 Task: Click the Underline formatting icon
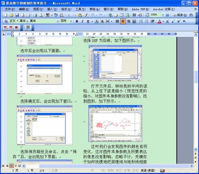click(x=88, y=21)
